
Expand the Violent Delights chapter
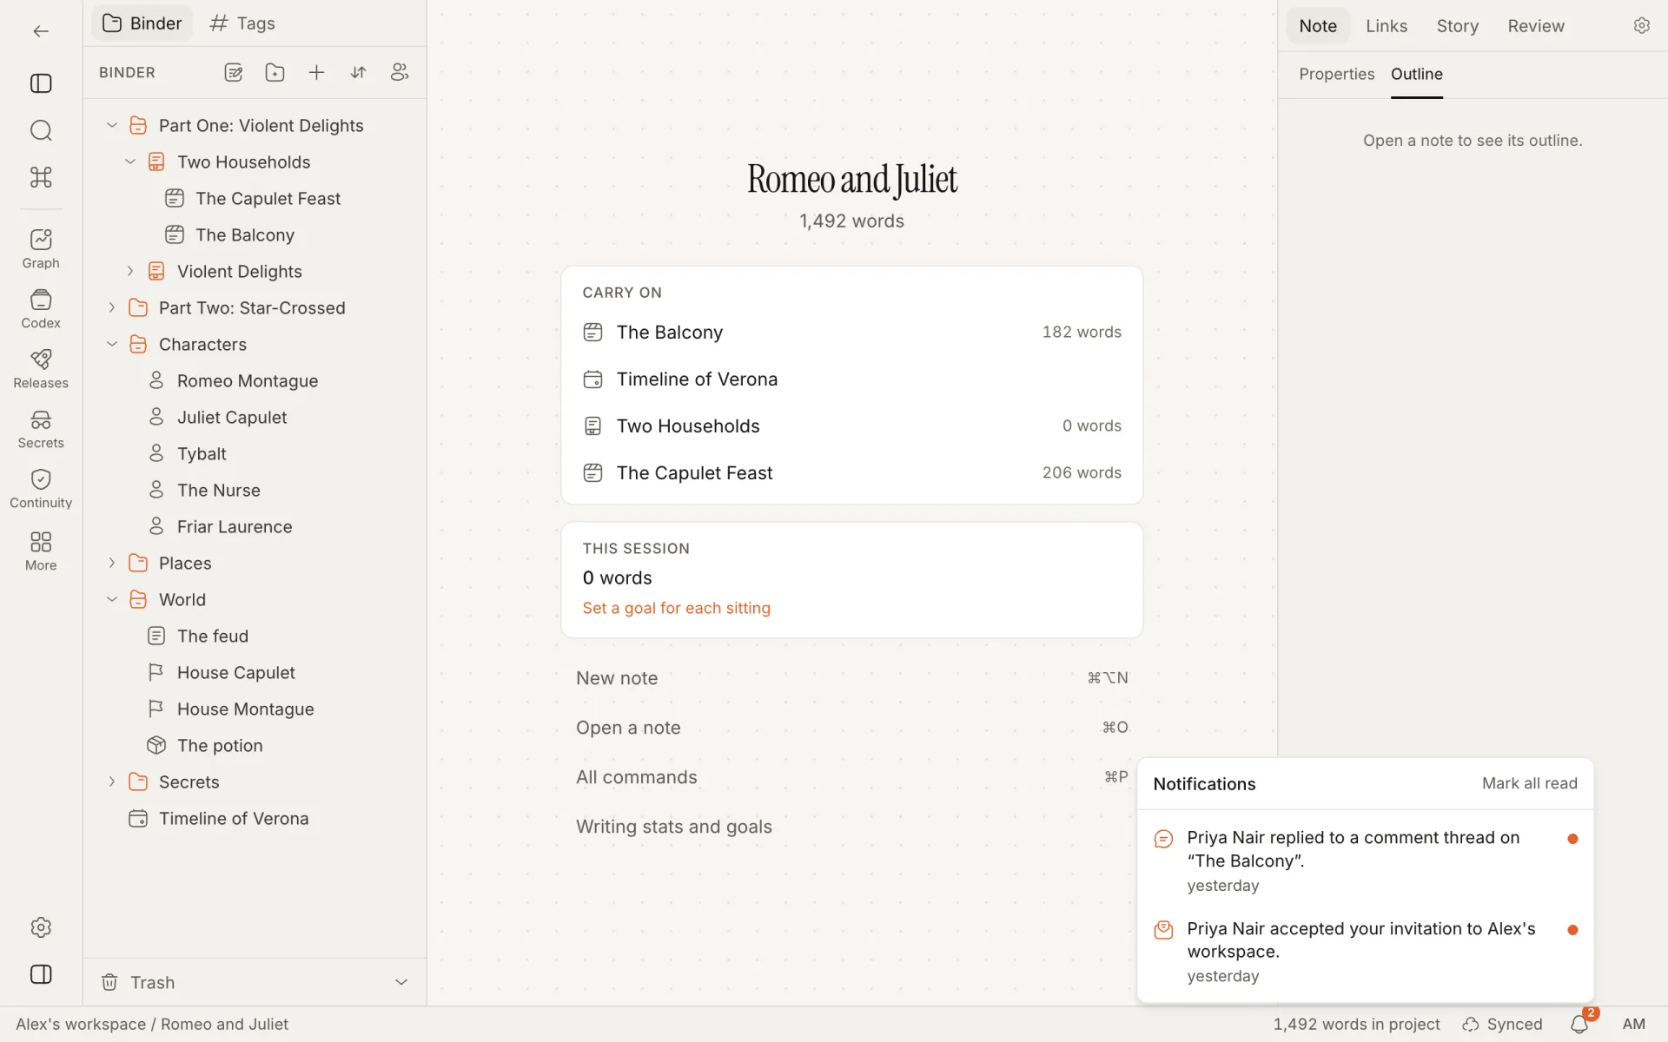(130, 271)
